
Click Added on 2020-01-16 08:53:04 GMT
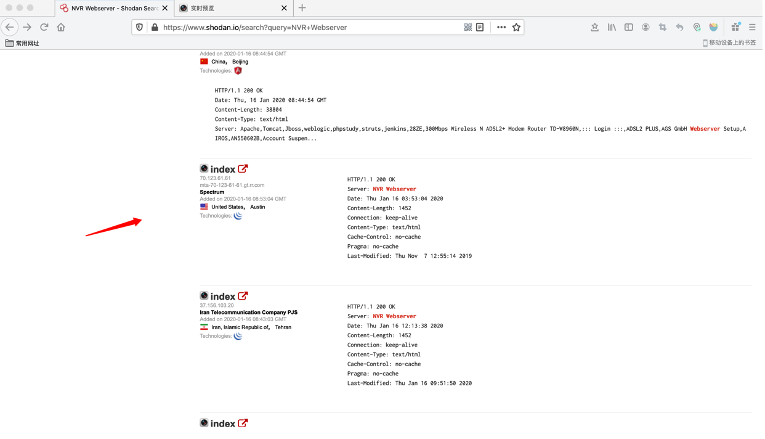pos(243,199)
